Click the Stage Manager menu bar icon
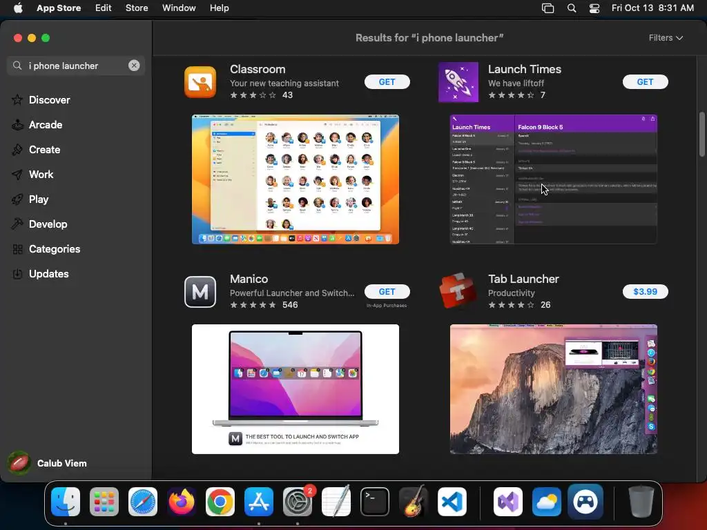707x530 pixels. click(x=548, y=8)
